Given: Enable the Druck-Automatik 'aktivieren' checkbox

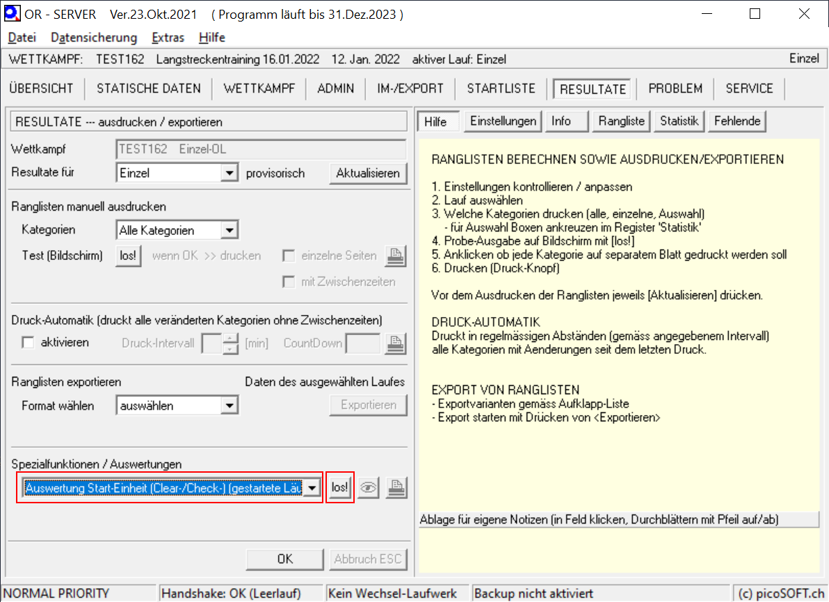Looking at the screenshot, I should tap(29, 343).
